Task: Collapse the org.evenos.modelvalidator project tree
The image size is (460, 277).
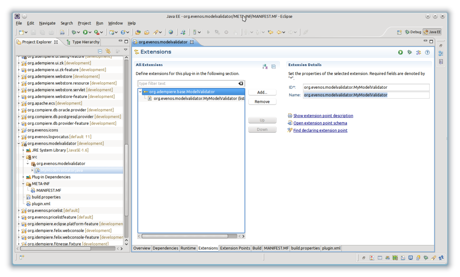Action: [19, 144]
